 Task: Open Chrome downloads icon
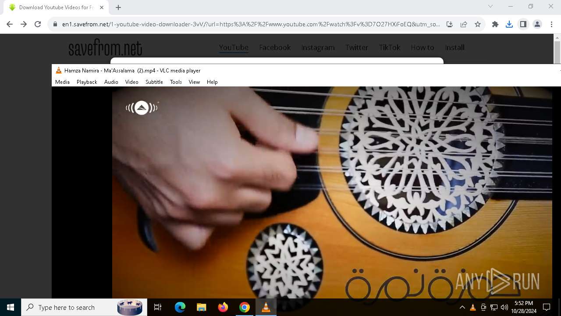(x=509, y=24)
